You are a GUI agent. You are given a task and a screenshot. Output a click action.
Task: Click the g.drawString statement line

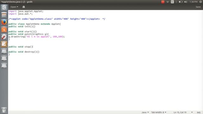[36, 37]
